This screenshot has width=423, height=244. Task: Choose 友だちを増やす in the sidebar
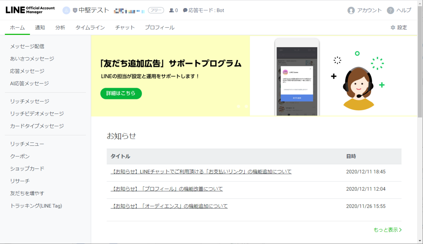[x=27, y=193]
